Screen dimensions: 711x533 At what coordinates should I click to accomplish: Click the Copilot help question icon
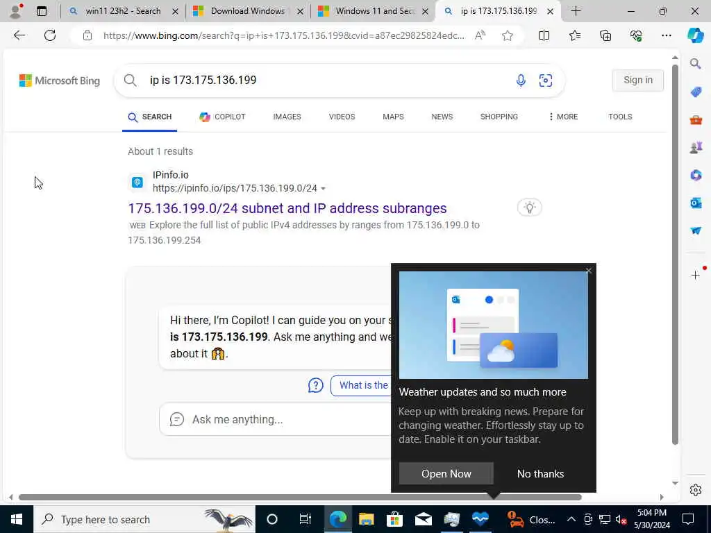pyautogui.click(x=316, y=386)
